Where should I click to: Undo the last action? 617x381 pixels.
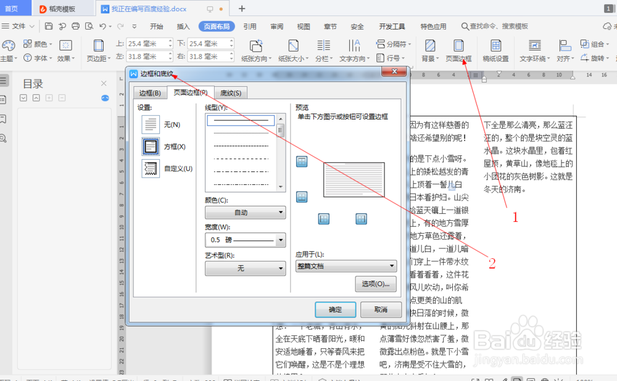tap(102, 26)
